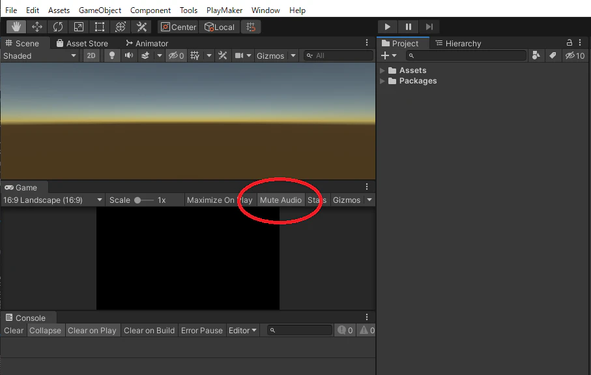Open the Tools menu
The image size is (591, 375).
coord(188,10)
